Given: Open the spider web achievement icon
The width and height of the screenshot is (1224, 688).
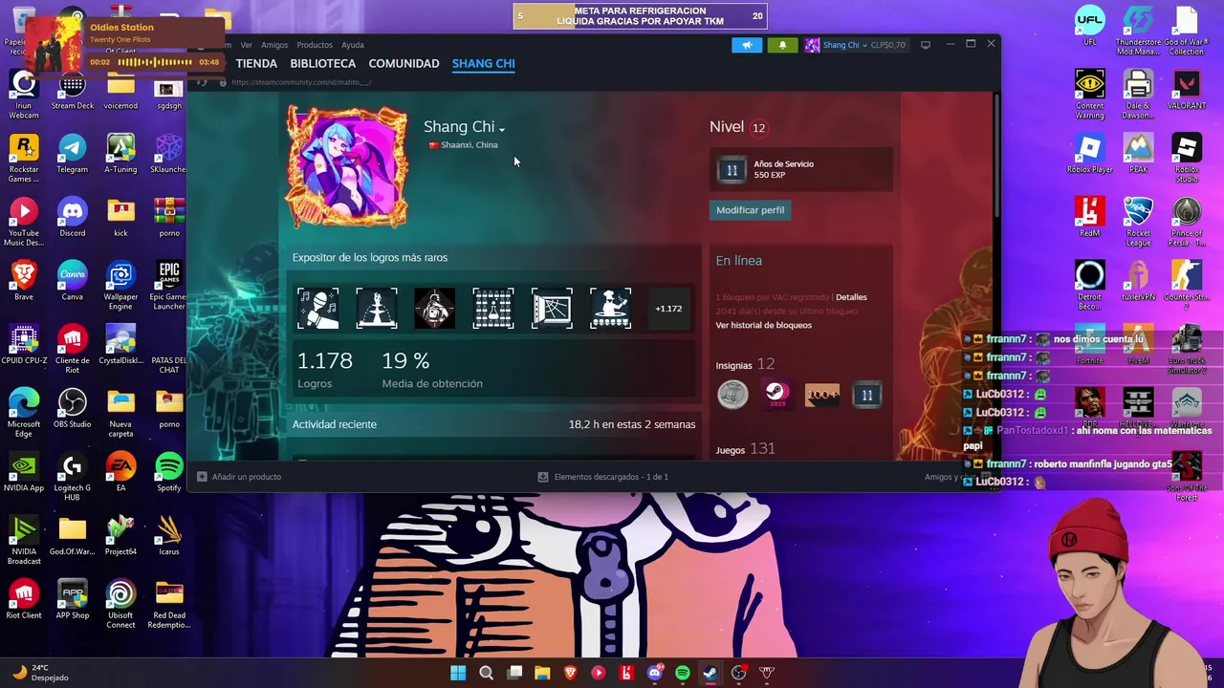Looking at the screenshot, I should 552,309.
